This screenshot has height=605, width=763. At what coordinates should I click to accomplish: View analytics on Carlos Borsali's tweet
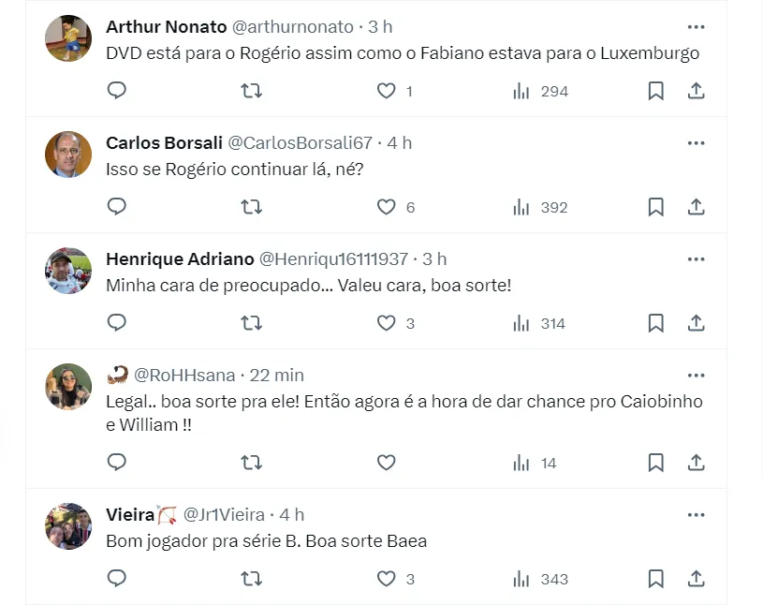(x=540, y=207)
